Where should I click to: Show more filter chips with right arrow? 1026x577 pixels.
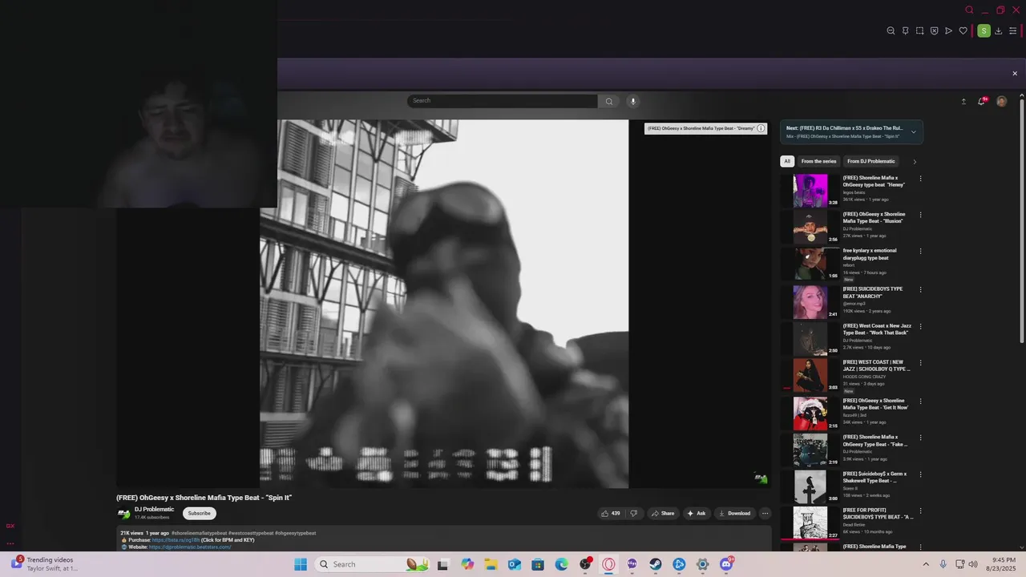point(915,162)
